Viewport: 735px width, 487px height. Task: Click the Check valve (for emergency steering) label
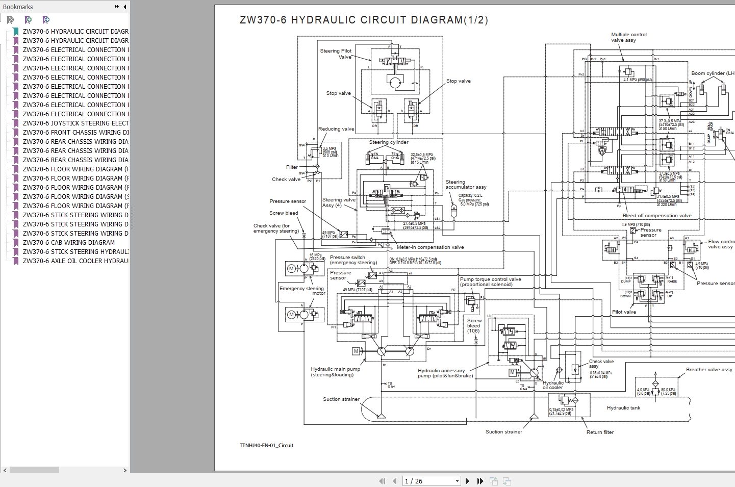coord(276,228)
